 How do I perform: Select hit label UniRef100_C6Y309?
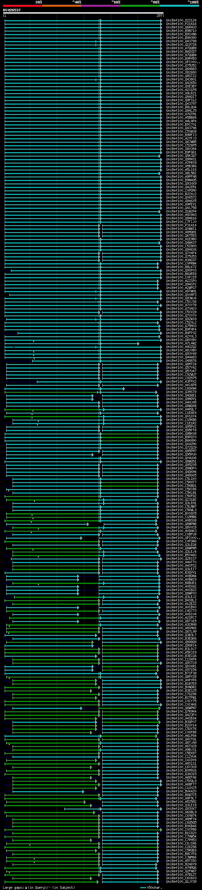click(181, 768)
